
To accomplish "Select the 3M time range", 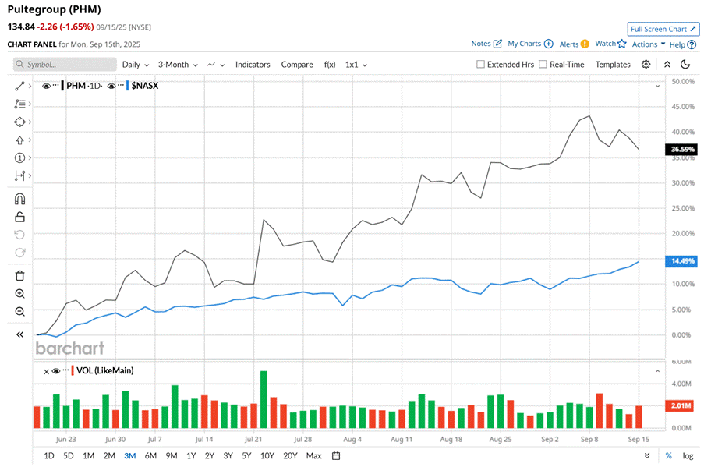I will 129,456.
